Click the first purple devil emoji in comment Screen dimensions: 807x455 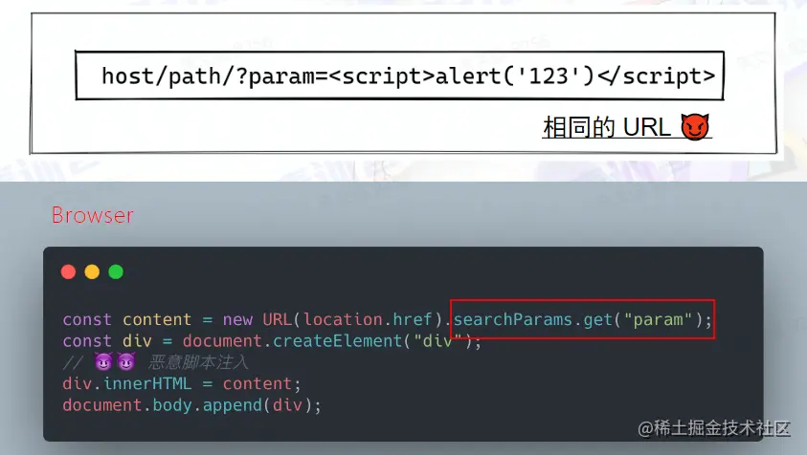click(x=103, y=362)
